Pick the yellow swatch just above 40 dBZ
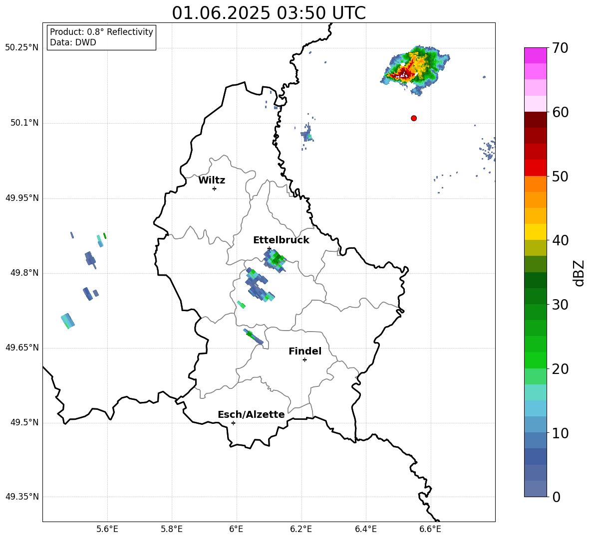The height and width of the screenshot is (539, 591). coord(536,232)
